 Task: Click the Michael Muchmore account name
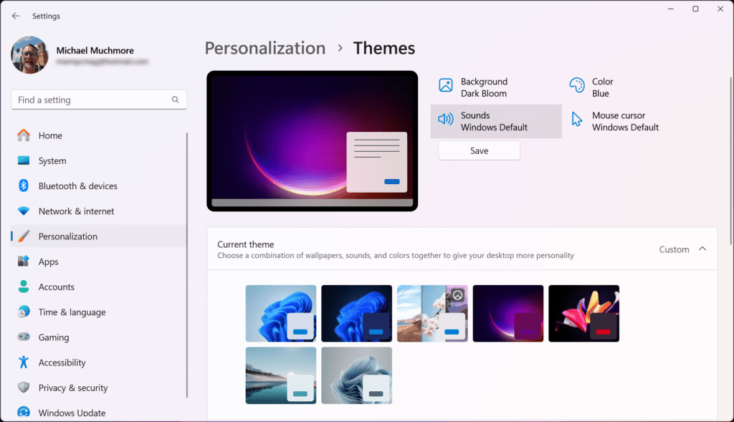tap(95, 51)
